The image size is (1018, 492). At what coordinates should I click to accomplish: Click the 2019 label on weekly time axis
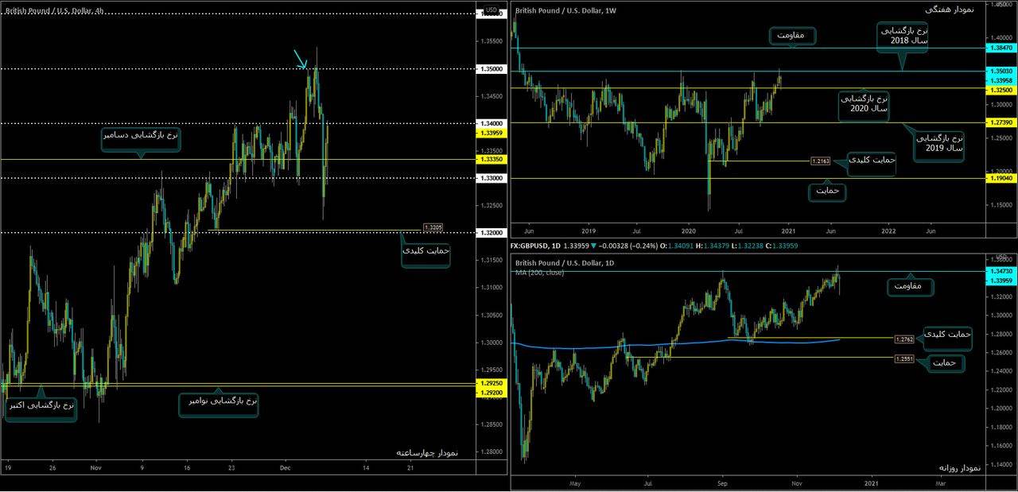click(589, 231)
